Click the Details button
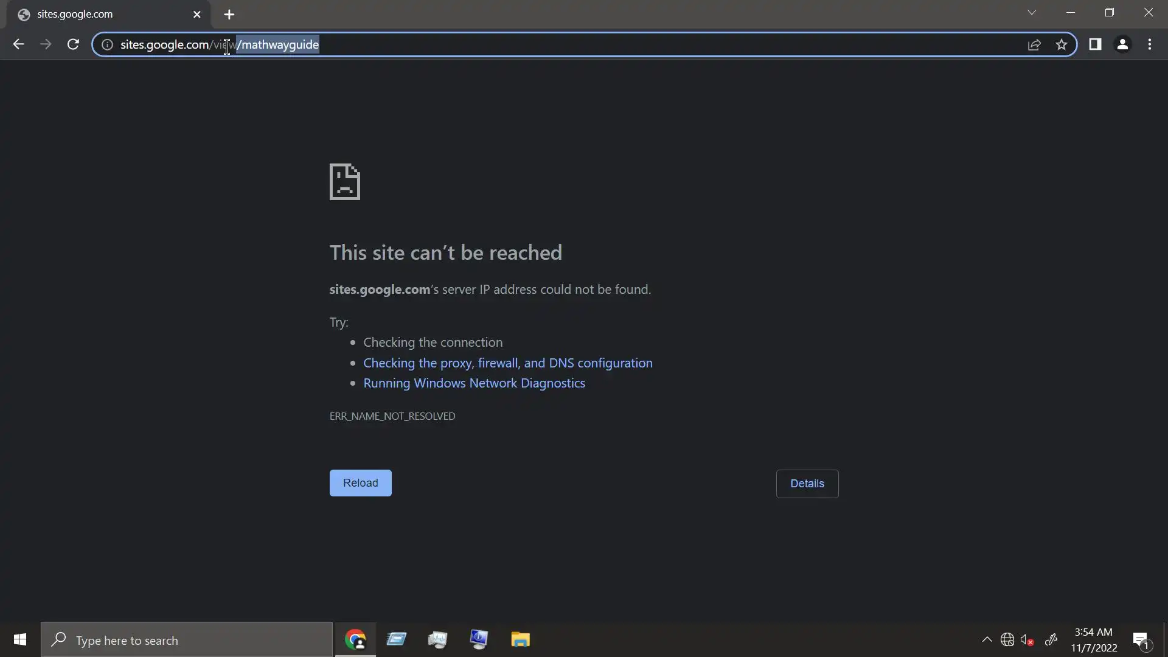1168x657 pixels. pyautogui.click(x=807, y=484)
